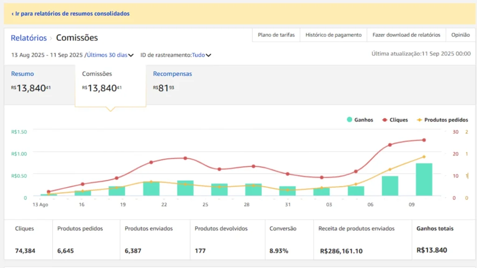Screen dimensions: 477x268
Task: Open the ID de rastreamento Tudo dropdown
Action: click(201, 55)
